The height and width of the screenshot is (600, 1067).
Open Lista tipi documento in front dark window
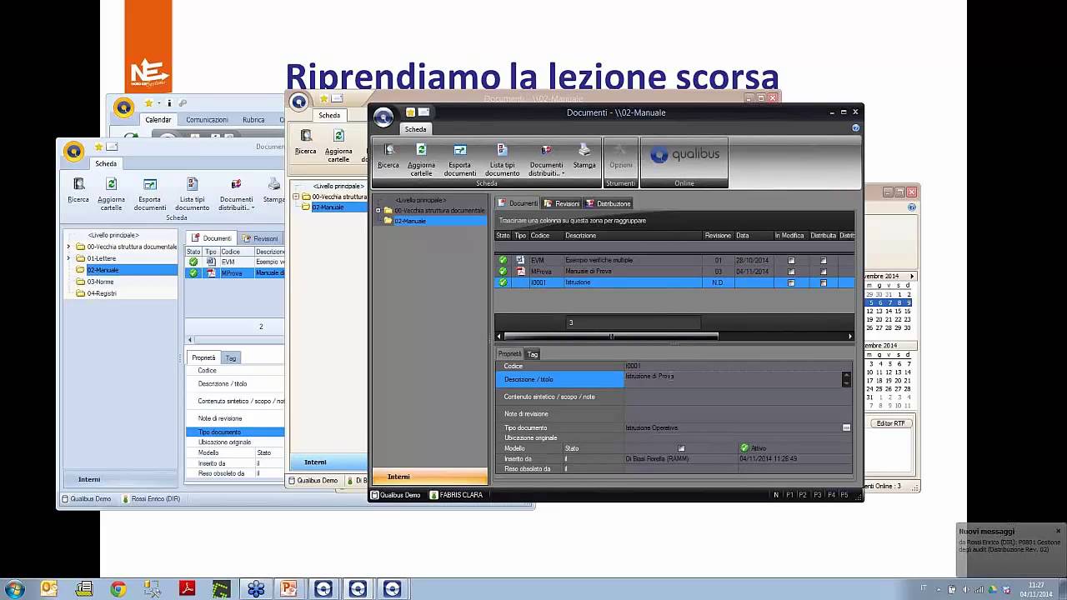[502, 157]
